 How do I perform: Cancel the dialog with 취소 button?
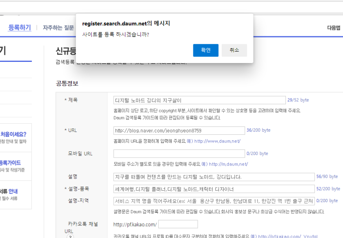[x=234, y=50]
